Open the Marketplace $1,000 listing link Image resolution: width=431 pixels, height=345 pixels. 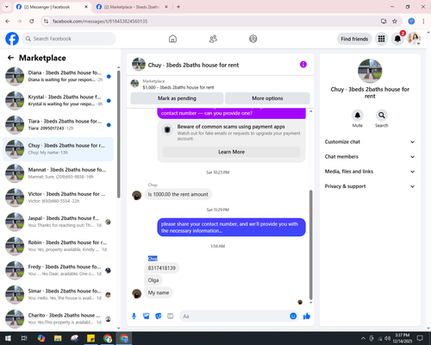pos(178,87)
